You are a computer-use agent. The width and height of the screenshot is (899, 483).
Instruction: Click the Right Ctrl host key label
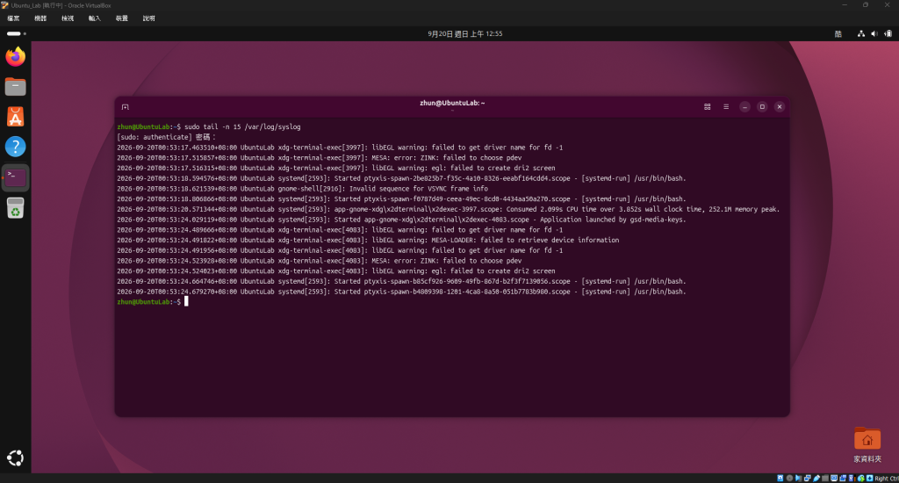pos(887,478)
